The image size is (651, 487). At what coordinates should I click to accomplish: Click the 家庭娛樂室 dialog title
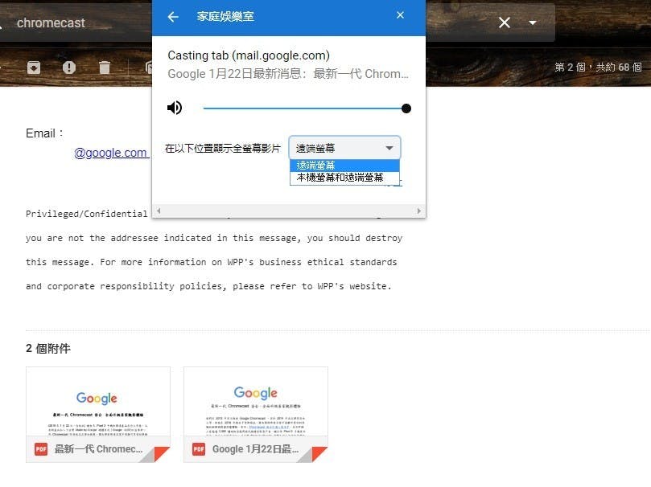(x=225, y=17)
